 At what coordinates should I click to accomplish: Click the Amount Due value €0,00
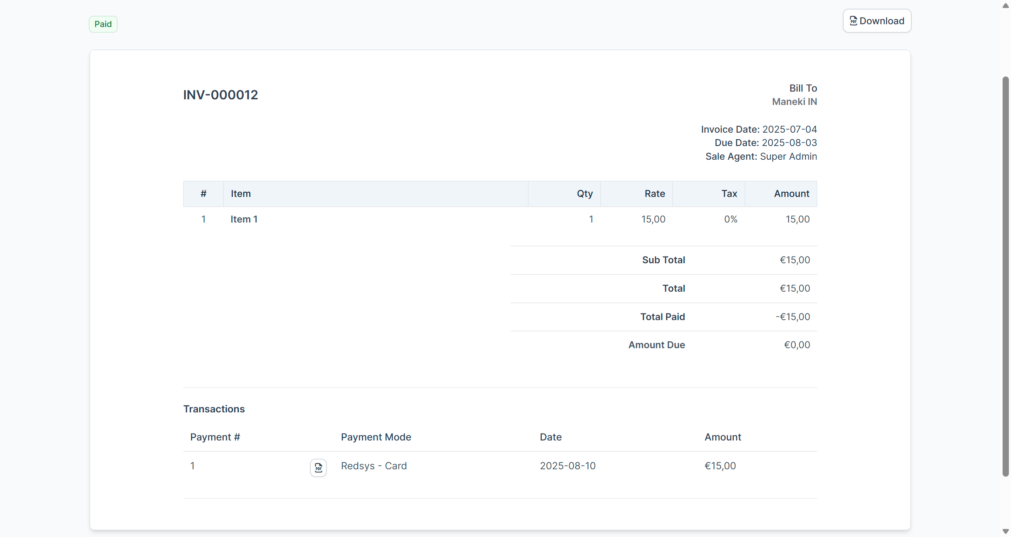(797, 345)
